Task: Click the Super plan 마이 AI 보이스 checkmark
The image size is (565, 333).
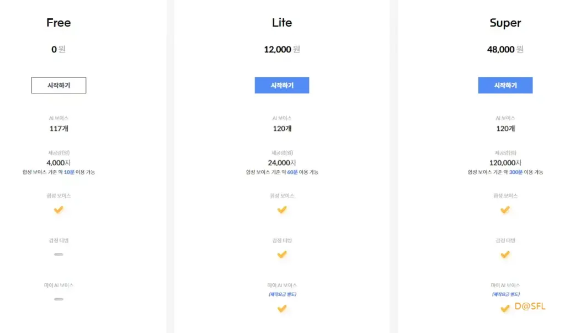Action: pyautogui.click(x=505, y=309)
